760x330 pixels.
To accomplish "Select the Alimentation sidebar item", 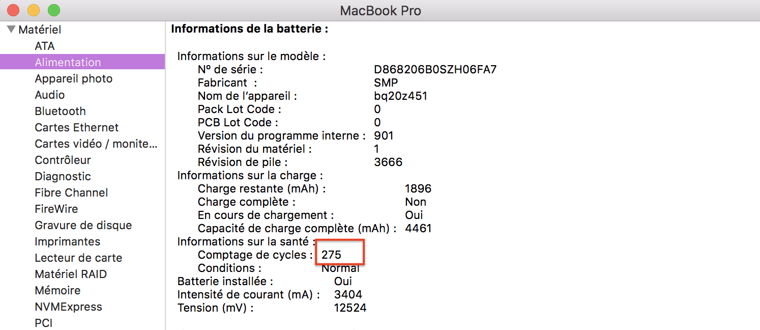I will 68,62.
